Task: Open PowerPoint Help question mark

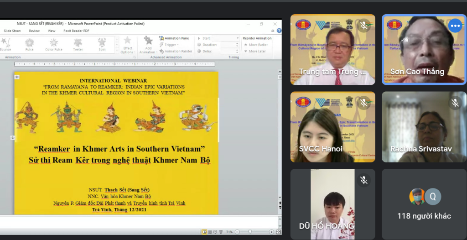Action: click(x=279, y=31)
